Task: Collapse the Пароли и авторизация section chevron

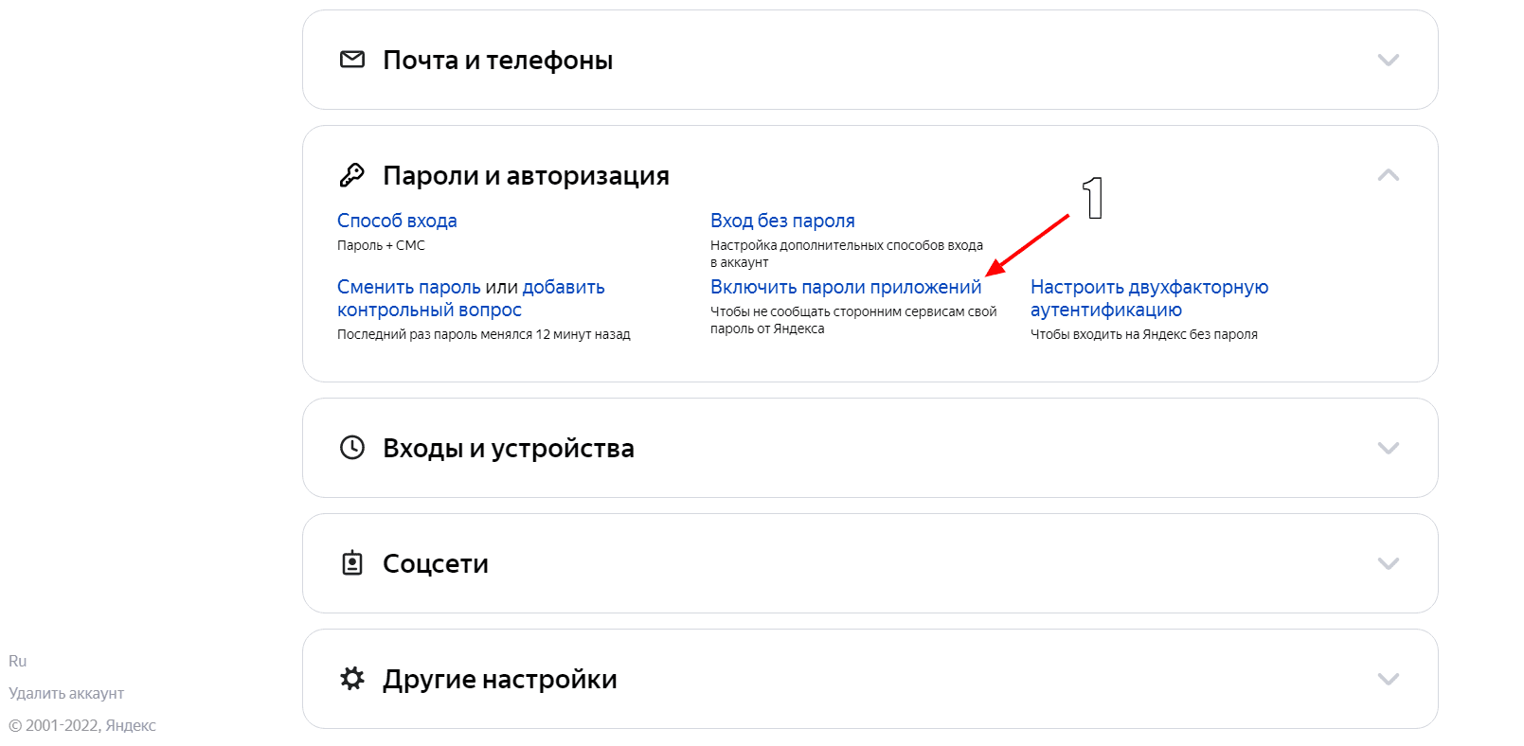Action: click(x=1388, y=175)
